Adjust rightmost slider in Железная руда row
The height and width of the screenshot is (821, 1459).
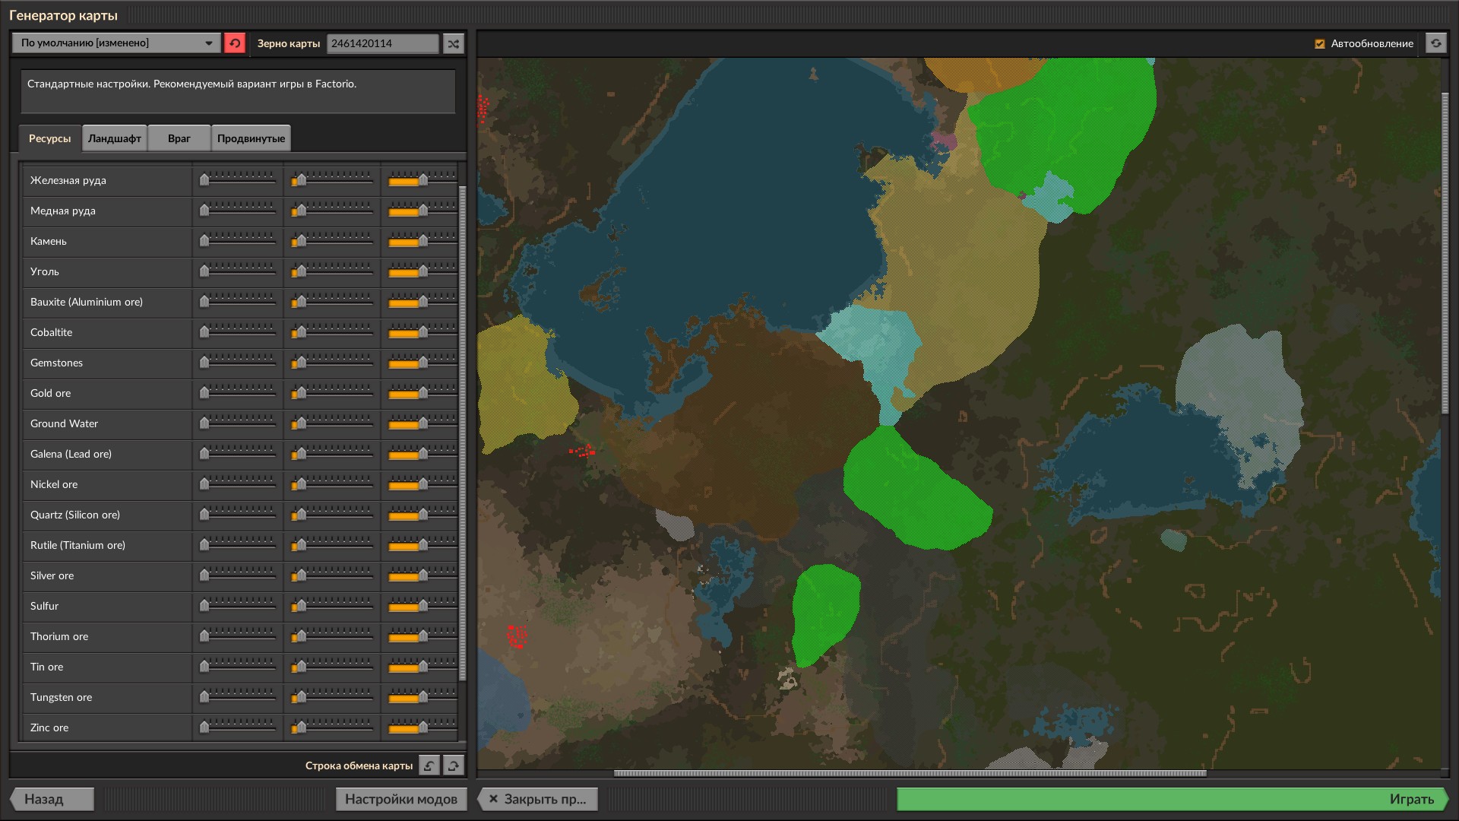pyautogui.click(x=423, y=180)
